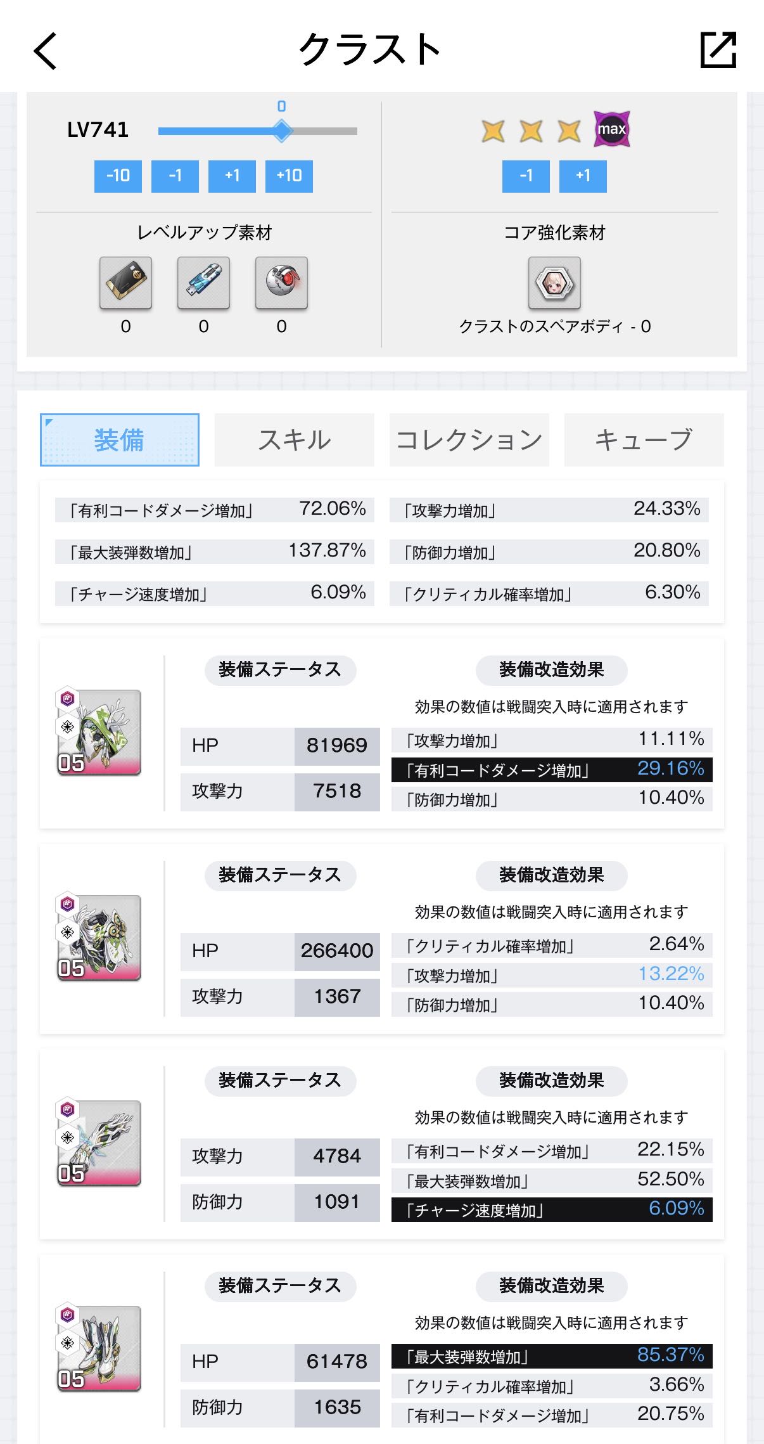Decrease core enhancement by 1
Screen dimensions: 764x1444
click(x=526, y=176)
